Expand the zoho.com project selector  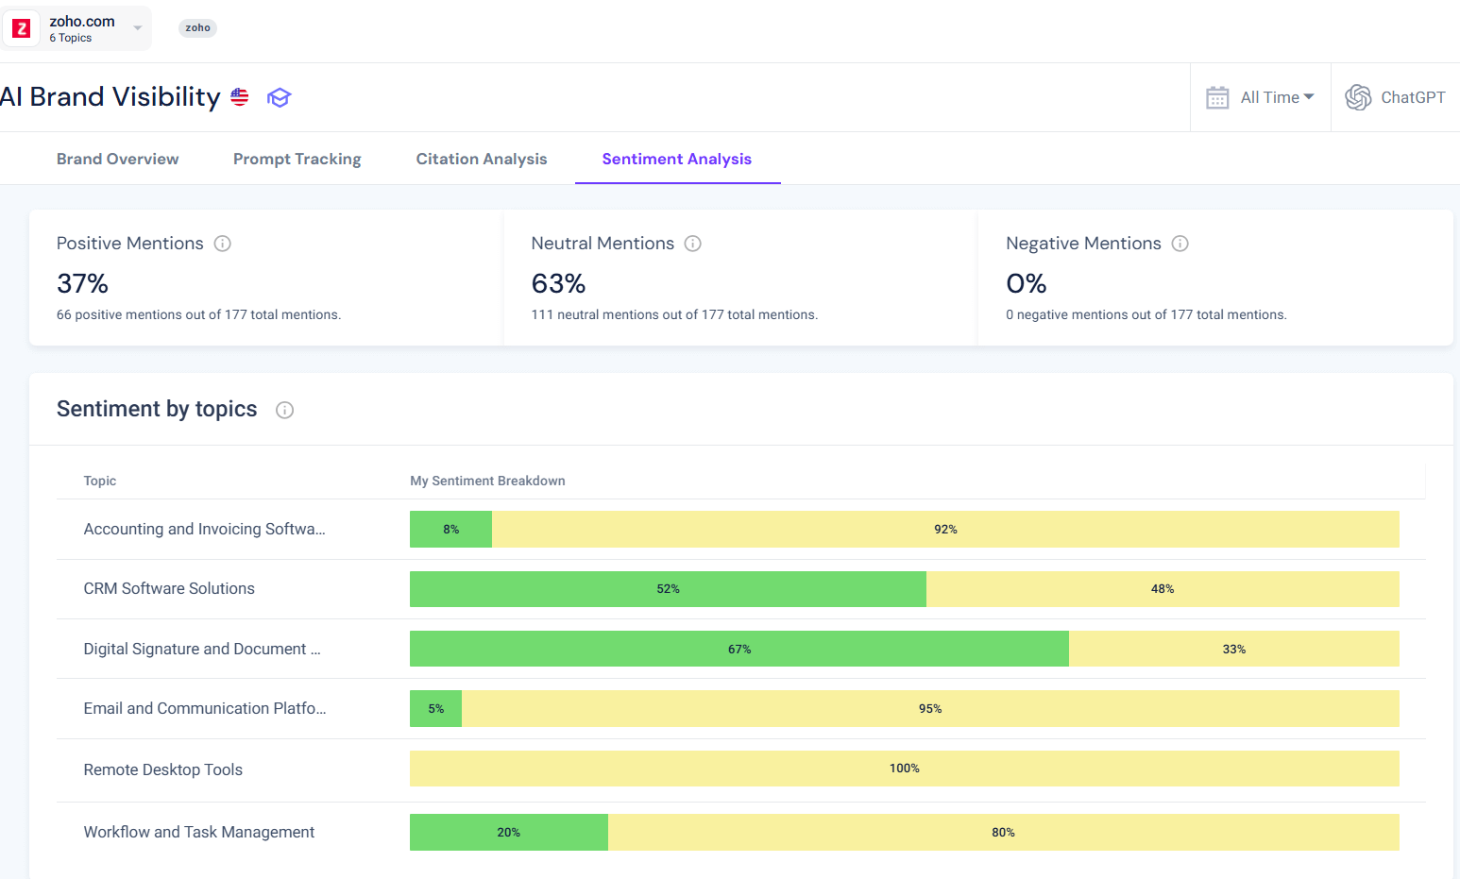tap(136, 27)
